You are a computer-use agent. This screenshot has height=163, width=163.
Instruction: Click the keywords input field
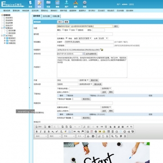point(89,42)
